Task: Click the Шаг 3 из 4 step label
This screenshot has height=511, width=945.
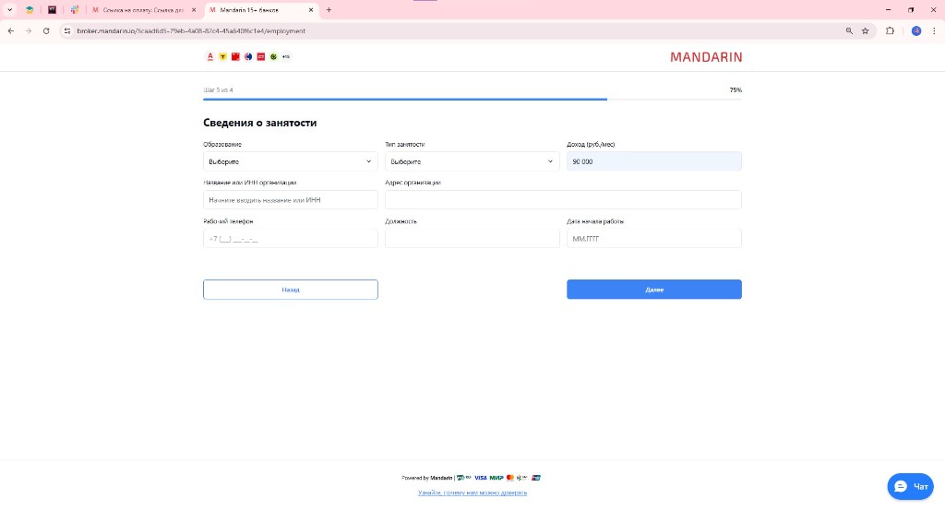Action: pos(218,89)
